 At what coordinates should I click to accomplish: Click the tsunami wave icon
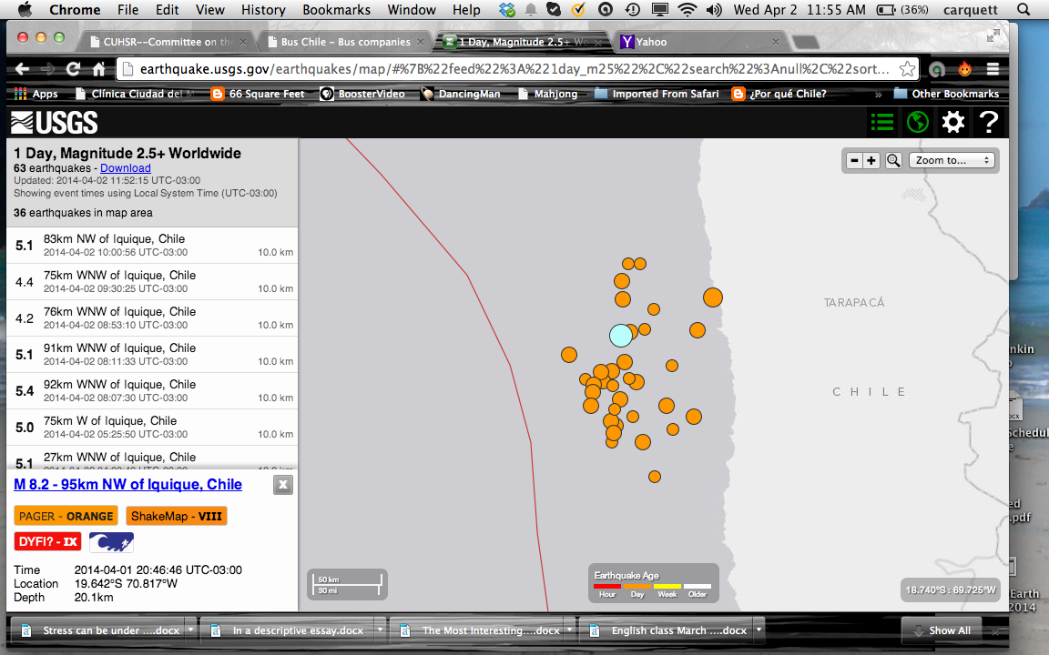[111, 542]
